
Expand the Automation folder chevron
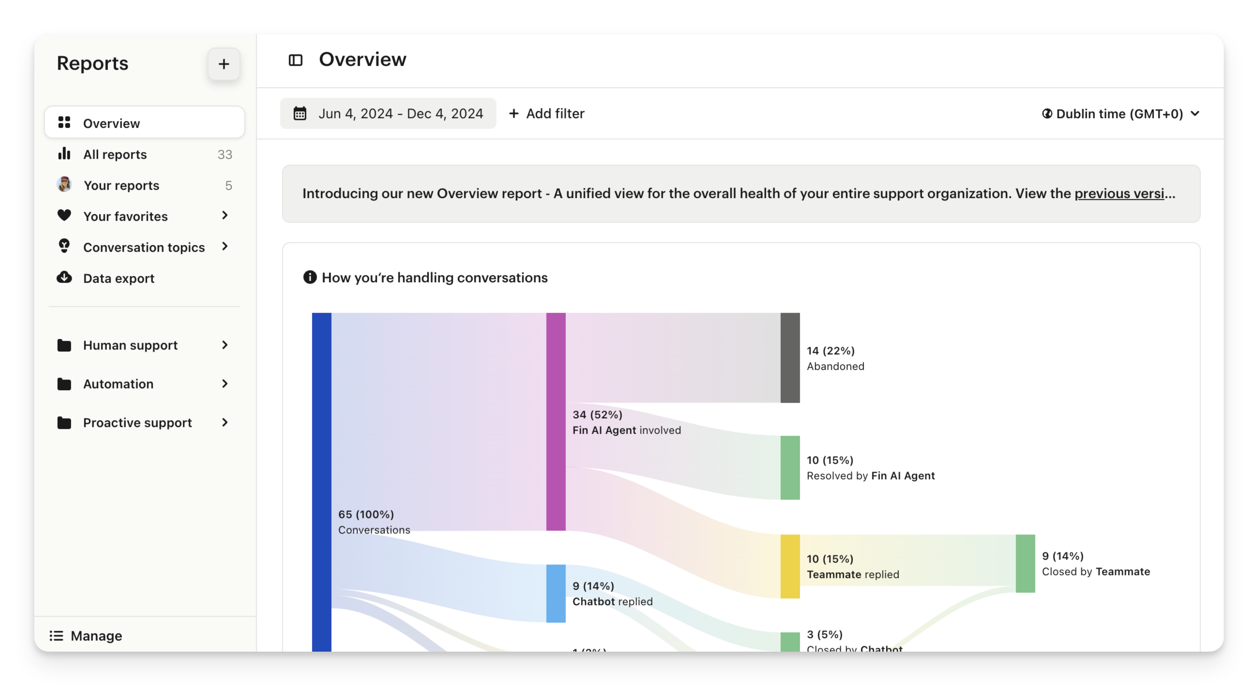click(x=225, y=383)
